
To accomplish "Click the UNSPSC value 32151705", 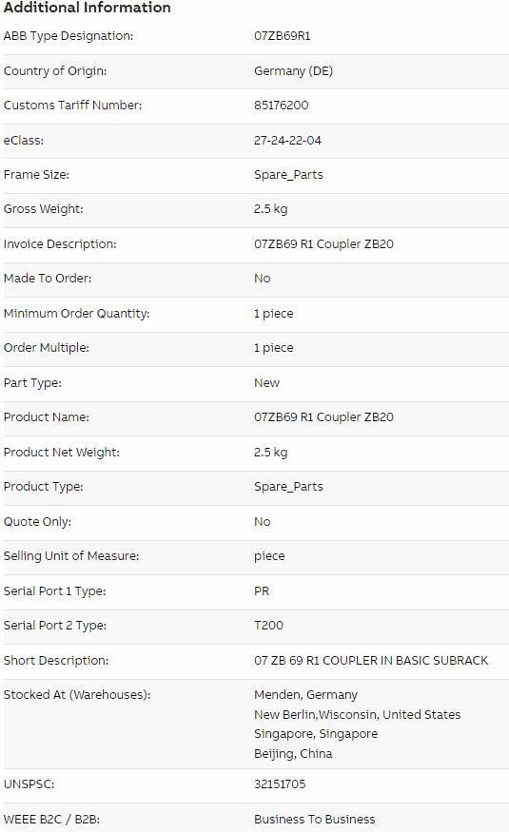I will pos(280,784).
